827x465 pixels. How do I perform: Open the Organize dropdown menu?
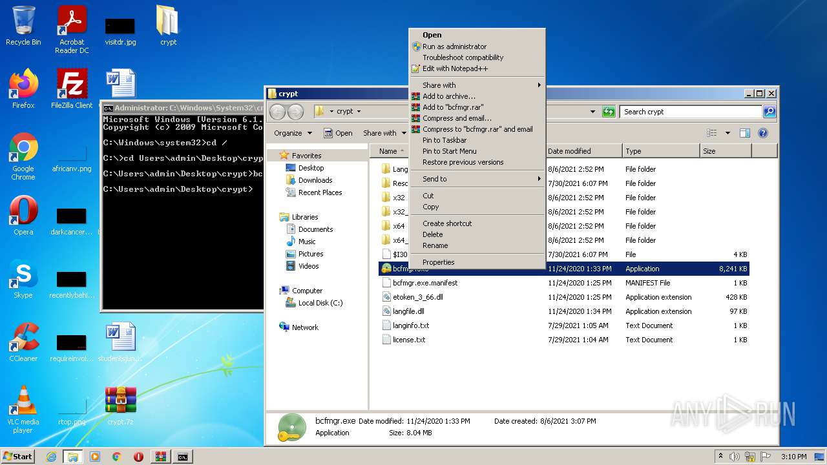293,133
